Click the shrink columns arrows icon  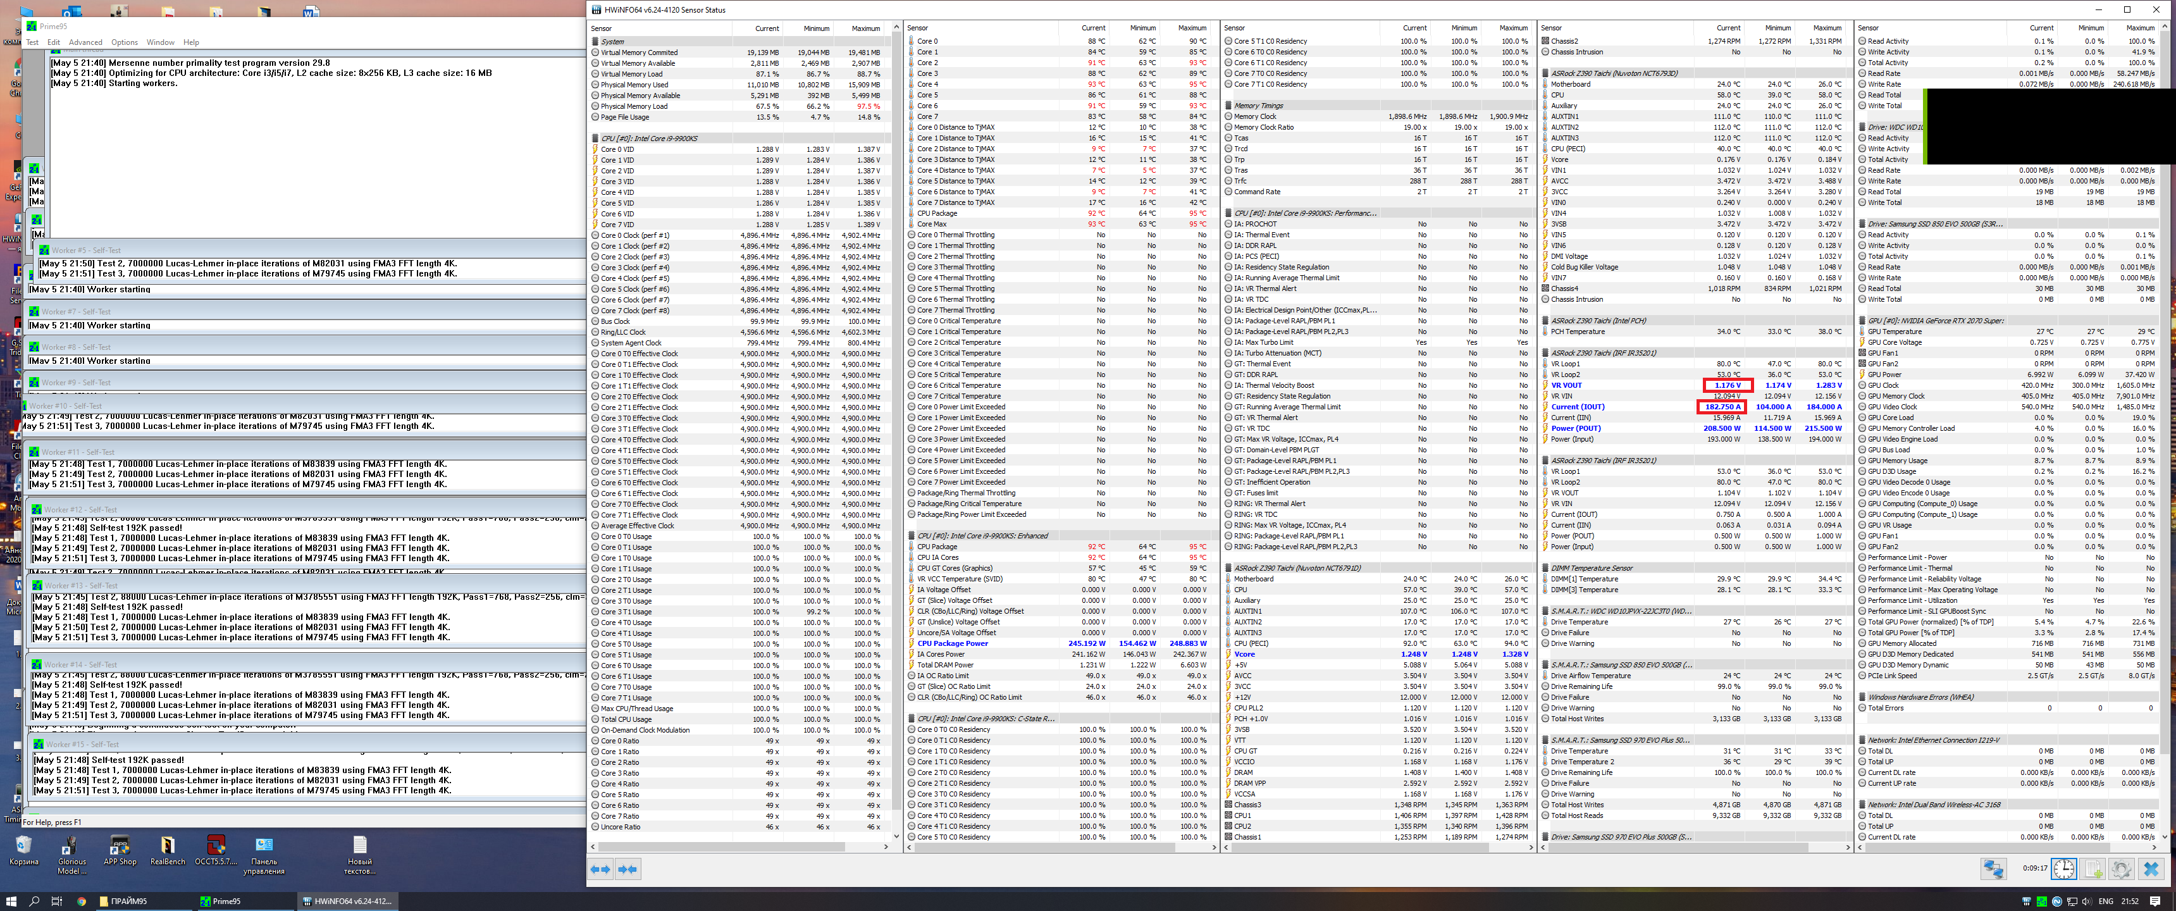click(x=627, y=869)
